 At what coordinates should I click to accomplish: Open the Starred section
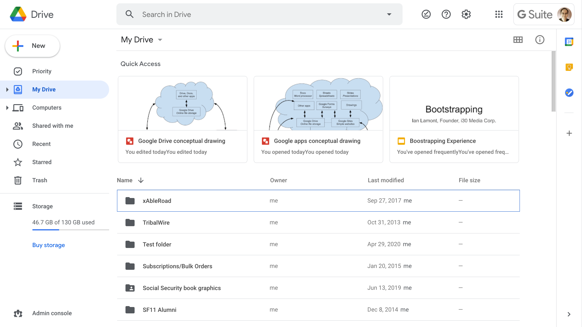pos(42,162)
